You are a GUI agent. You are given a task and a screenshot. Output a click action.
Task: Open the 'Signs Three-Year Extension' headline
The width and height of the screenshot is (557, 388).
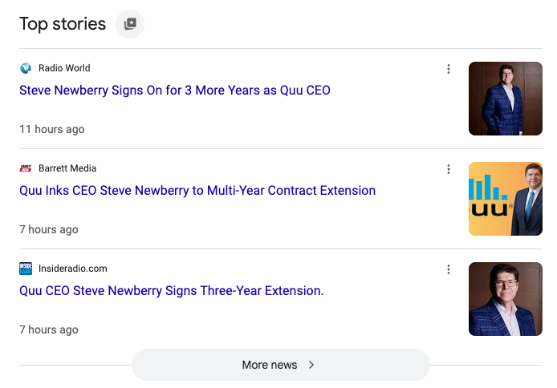pyautogui.click(x=172, y=291)
